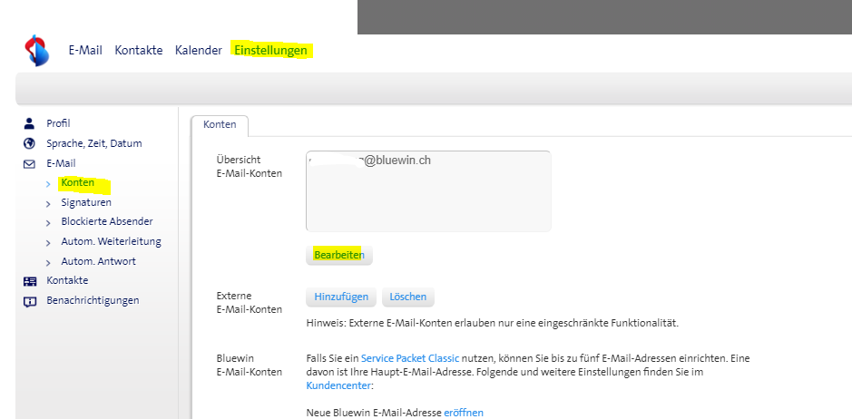Switch to Kalender in top navigation
Screen dimensions: 852x419
coord(198,50)
